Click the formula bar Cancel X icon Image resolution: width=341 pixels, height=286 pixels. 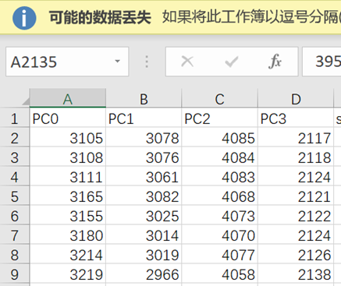(x=187, y=62)
